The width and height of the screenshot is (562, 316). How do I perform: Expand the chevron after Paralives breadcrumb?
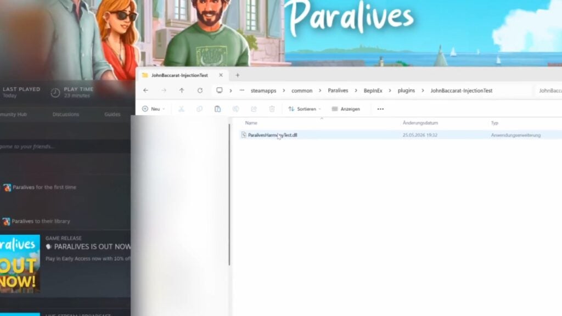click(356, 91)
